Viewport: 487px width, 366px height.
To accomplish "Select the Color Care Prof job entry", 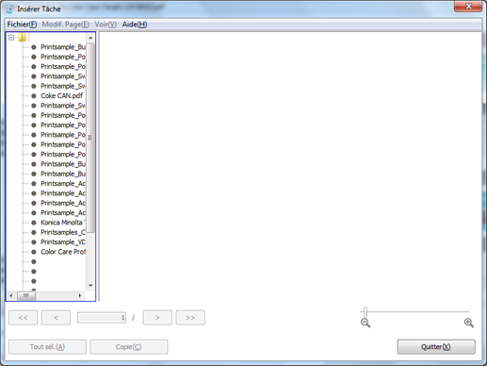I will click(x=63, y=252).
